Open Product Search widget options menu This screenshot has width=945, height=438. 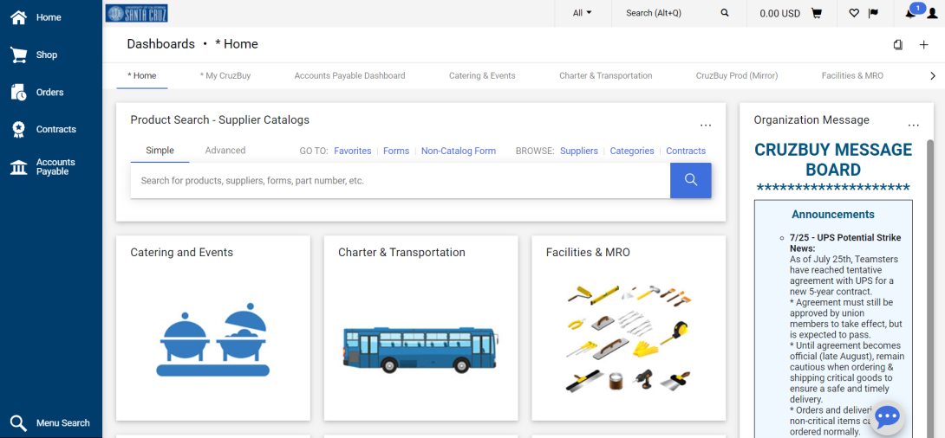[x=706, y=126]
